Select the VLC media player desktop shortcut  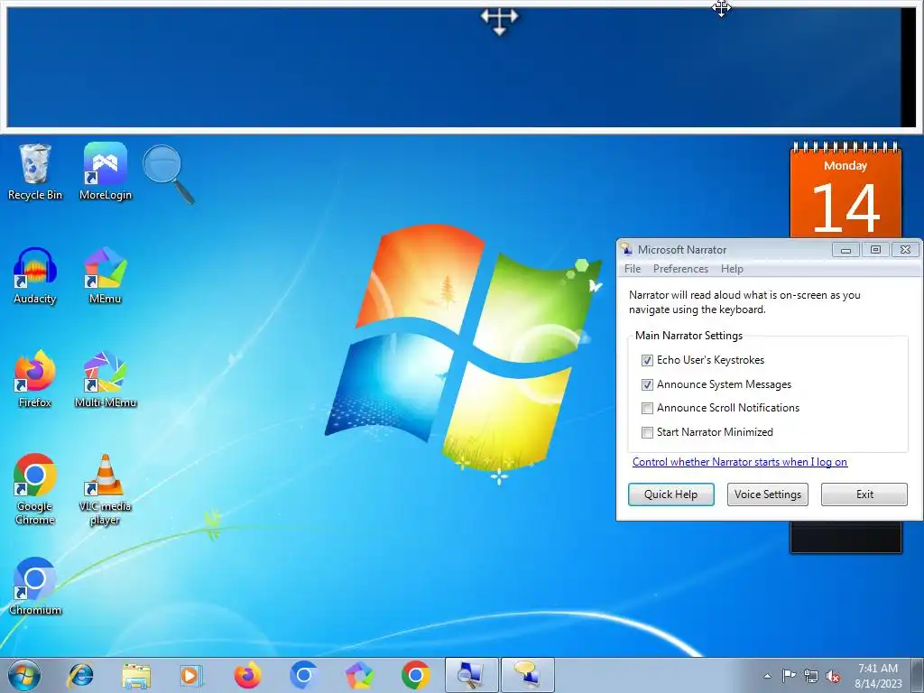coord(105,489)
